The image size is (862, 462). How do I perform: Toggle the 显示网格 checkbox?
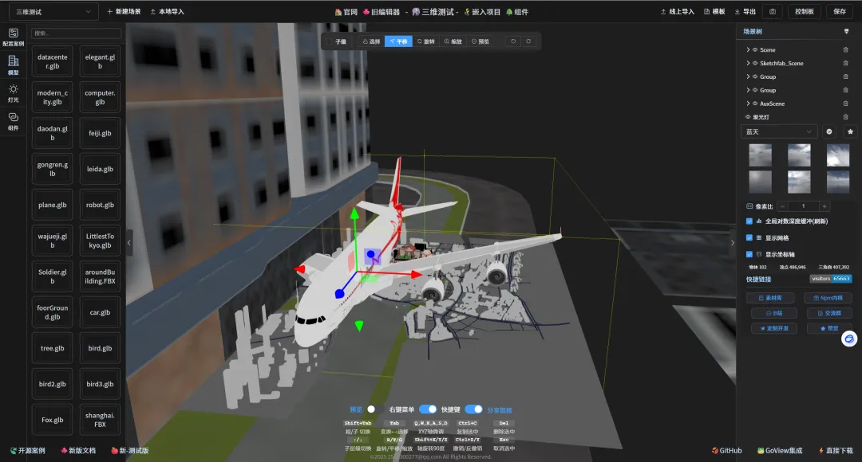[x=749, y=237]
